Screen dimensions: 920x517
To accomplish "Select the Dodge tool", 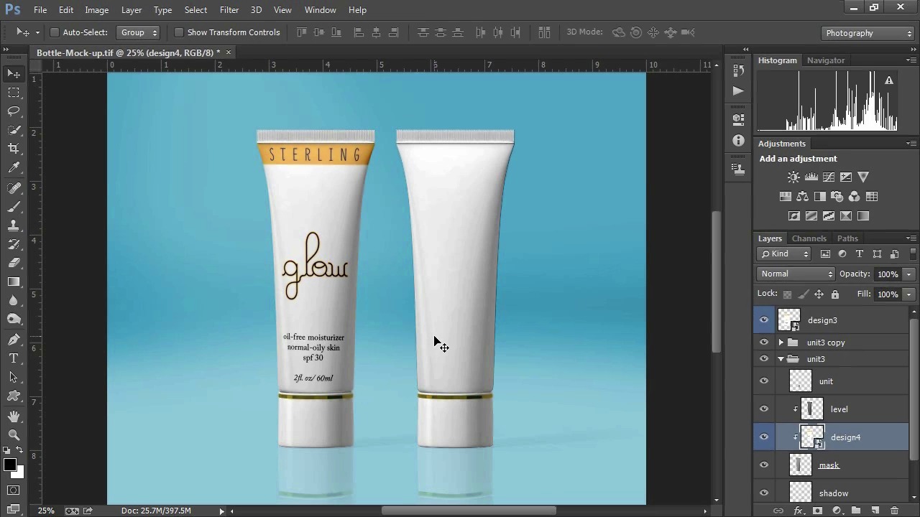I will 14,319.
